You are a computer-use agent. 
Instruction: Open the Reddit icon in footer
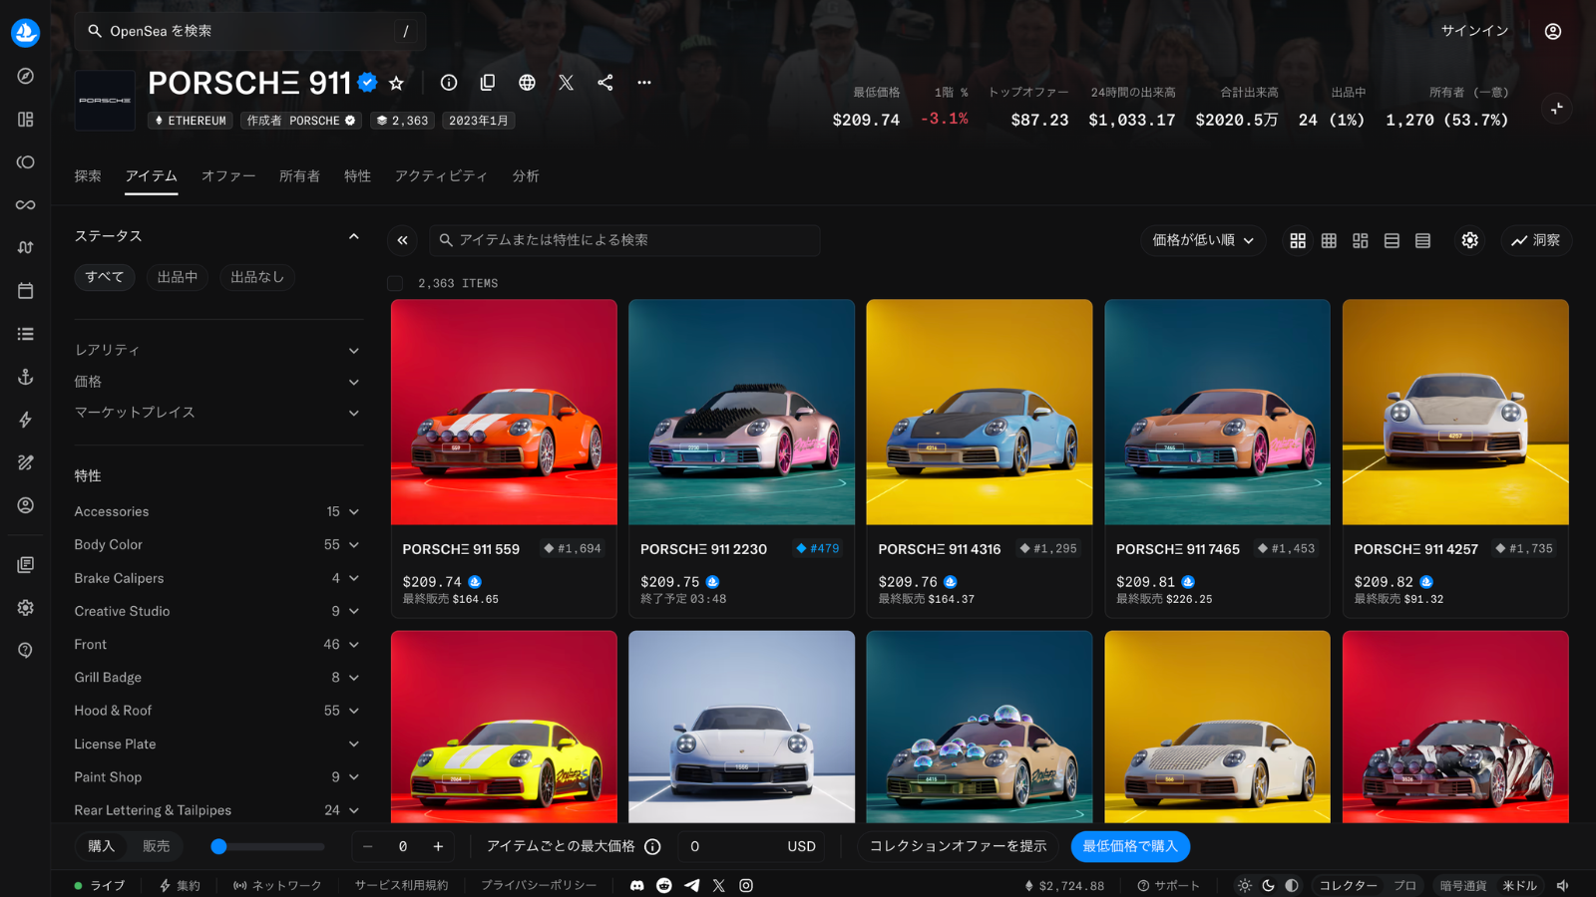[664, 885]
